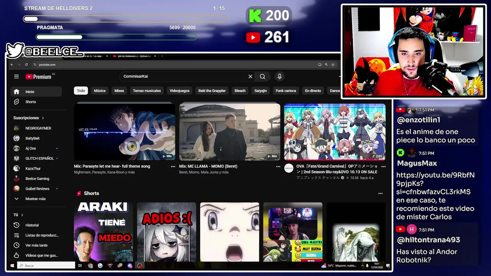The width and height of the screenshot is (491, 276).
Task: Select the En directo filter chip
Action: tap(313, 90)
